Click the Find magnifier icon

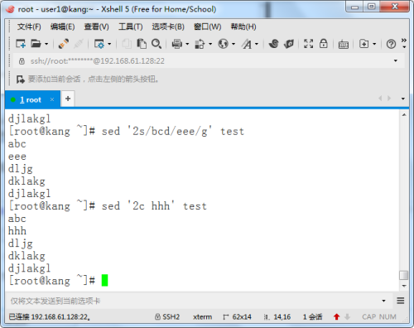156,44
